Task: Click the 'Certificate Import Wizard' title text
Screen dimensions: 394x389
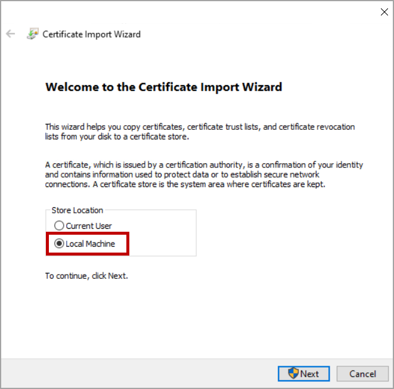Action: (91, 34)
